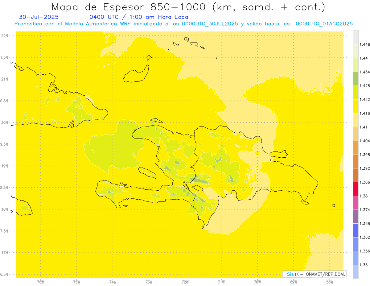Click the '22N' latitude label
The width and height of the screenshot is (370, 286).
click(5, 35)
